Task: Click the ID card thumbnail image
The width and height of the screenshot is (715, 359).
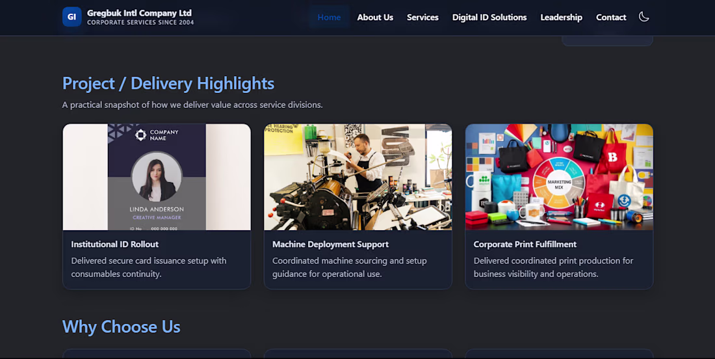Action: click(157, 177)
